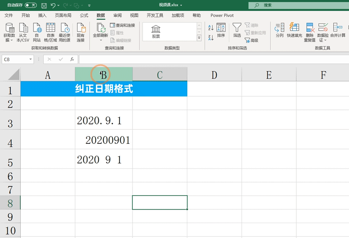The width and height of the screenshot is (349, 238).
Task: Click the 快速填充 flash fill icon
Action: pyautogui.click(x=294, y=30)
